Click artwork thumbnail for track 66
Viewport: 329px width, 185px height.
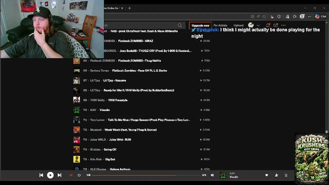tap(76, 70)
